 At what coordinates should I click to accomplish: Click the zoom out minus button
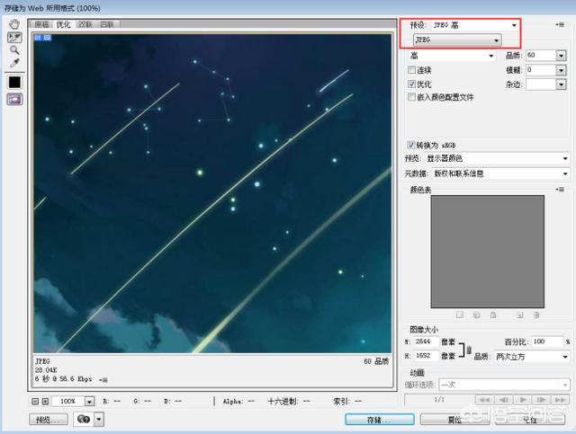[x=35, y=402]
